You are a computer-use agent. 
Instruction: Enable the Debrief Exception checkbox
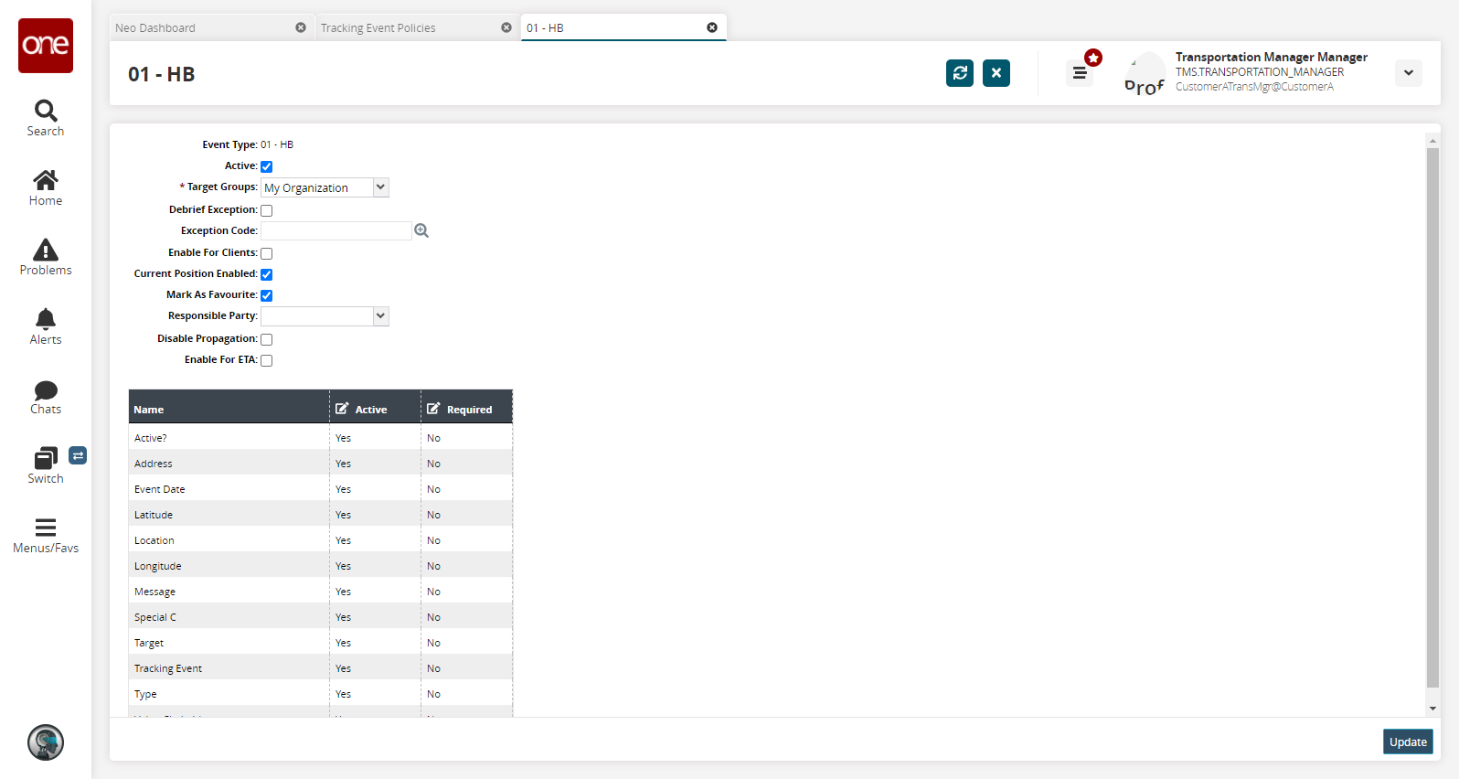pos(267,210)
